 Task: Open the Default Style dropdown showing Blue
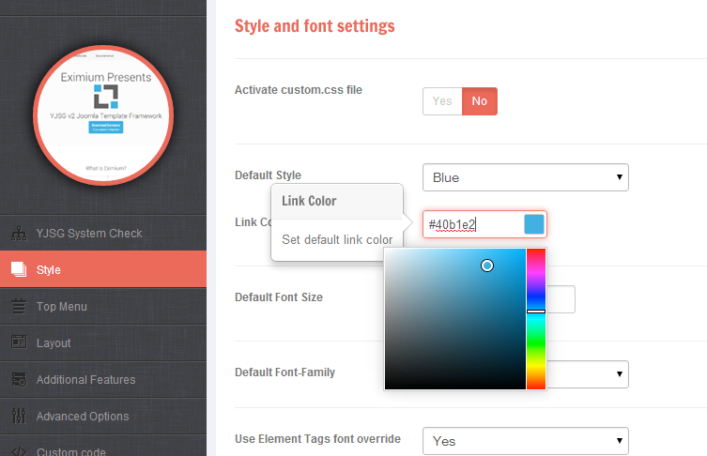point(525,177)
